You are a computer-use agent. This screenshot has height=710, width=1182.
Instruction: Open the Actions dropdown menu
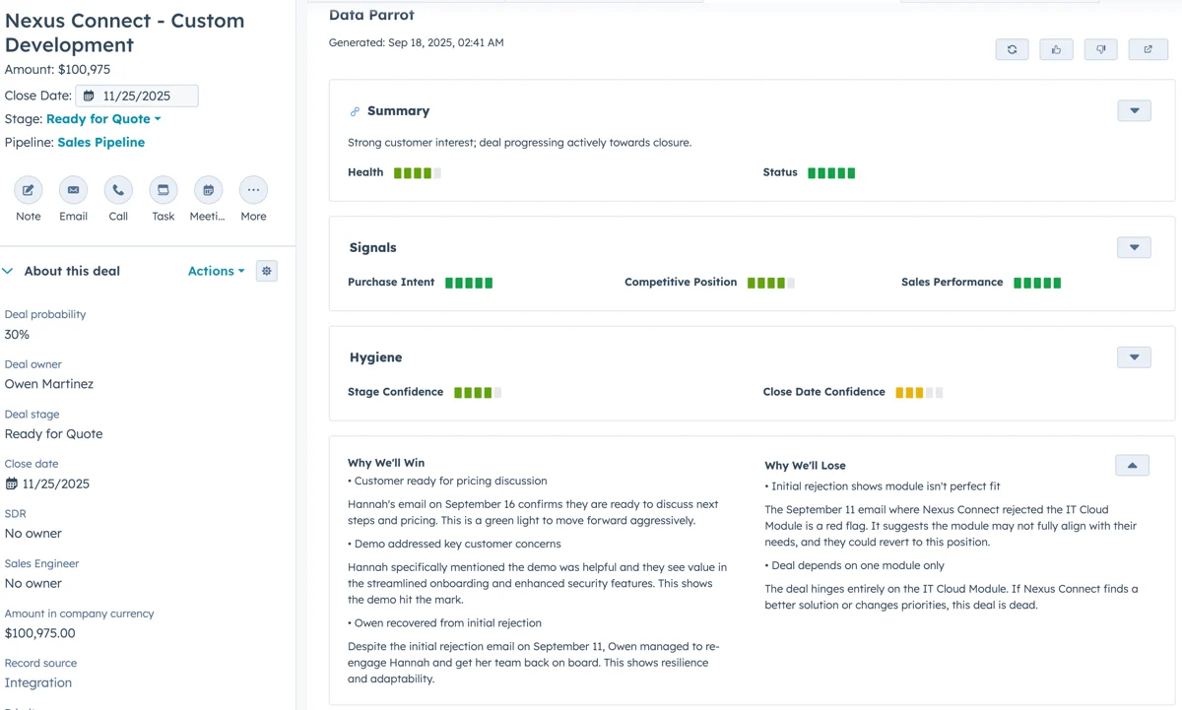[x=215, y=270]
